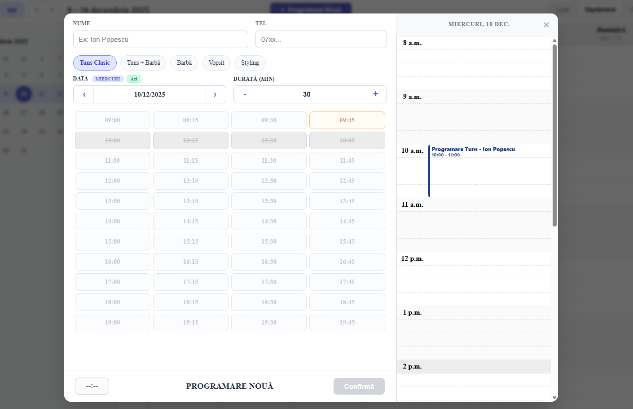The image size is (633, 409).
Task: Select the 09:45 time slot
Action: (347, 120)
